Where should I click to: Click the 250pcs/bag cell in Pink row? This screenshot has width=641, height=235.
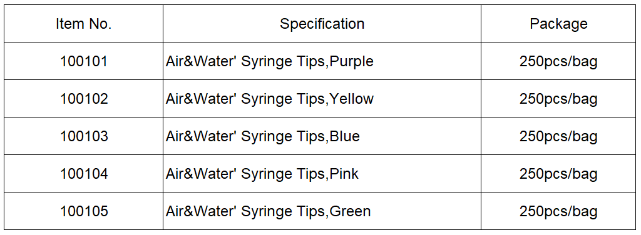tap(558, 174)
